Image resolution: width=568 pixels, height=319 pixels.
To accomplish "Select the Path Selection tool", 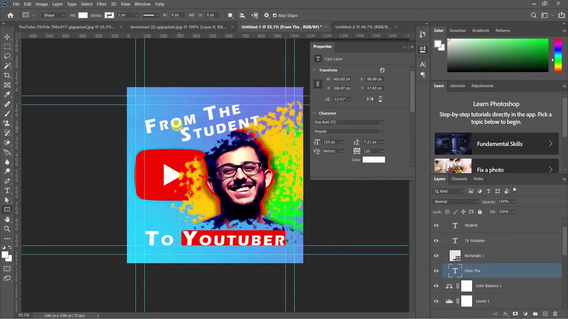I will tap(7, 200).
